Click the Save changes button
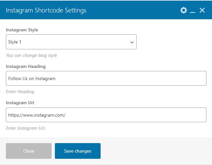 click(x=78, y=151)
